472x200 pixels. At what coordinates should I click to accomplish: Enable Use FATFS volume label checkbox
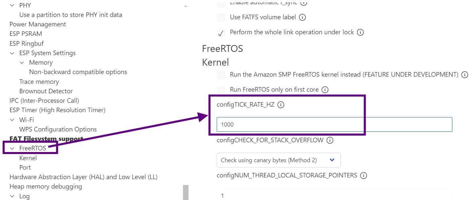(x=221, y=18)
